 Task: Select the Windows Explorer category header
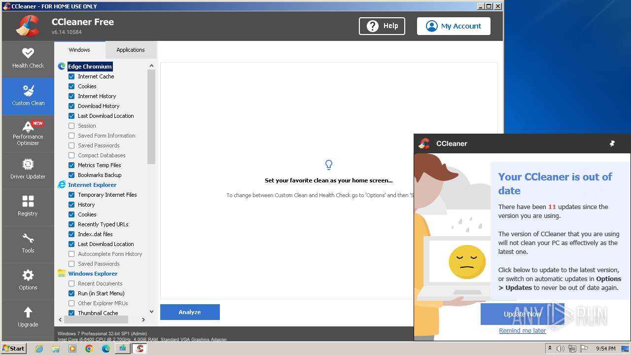(x=93, y=274)
